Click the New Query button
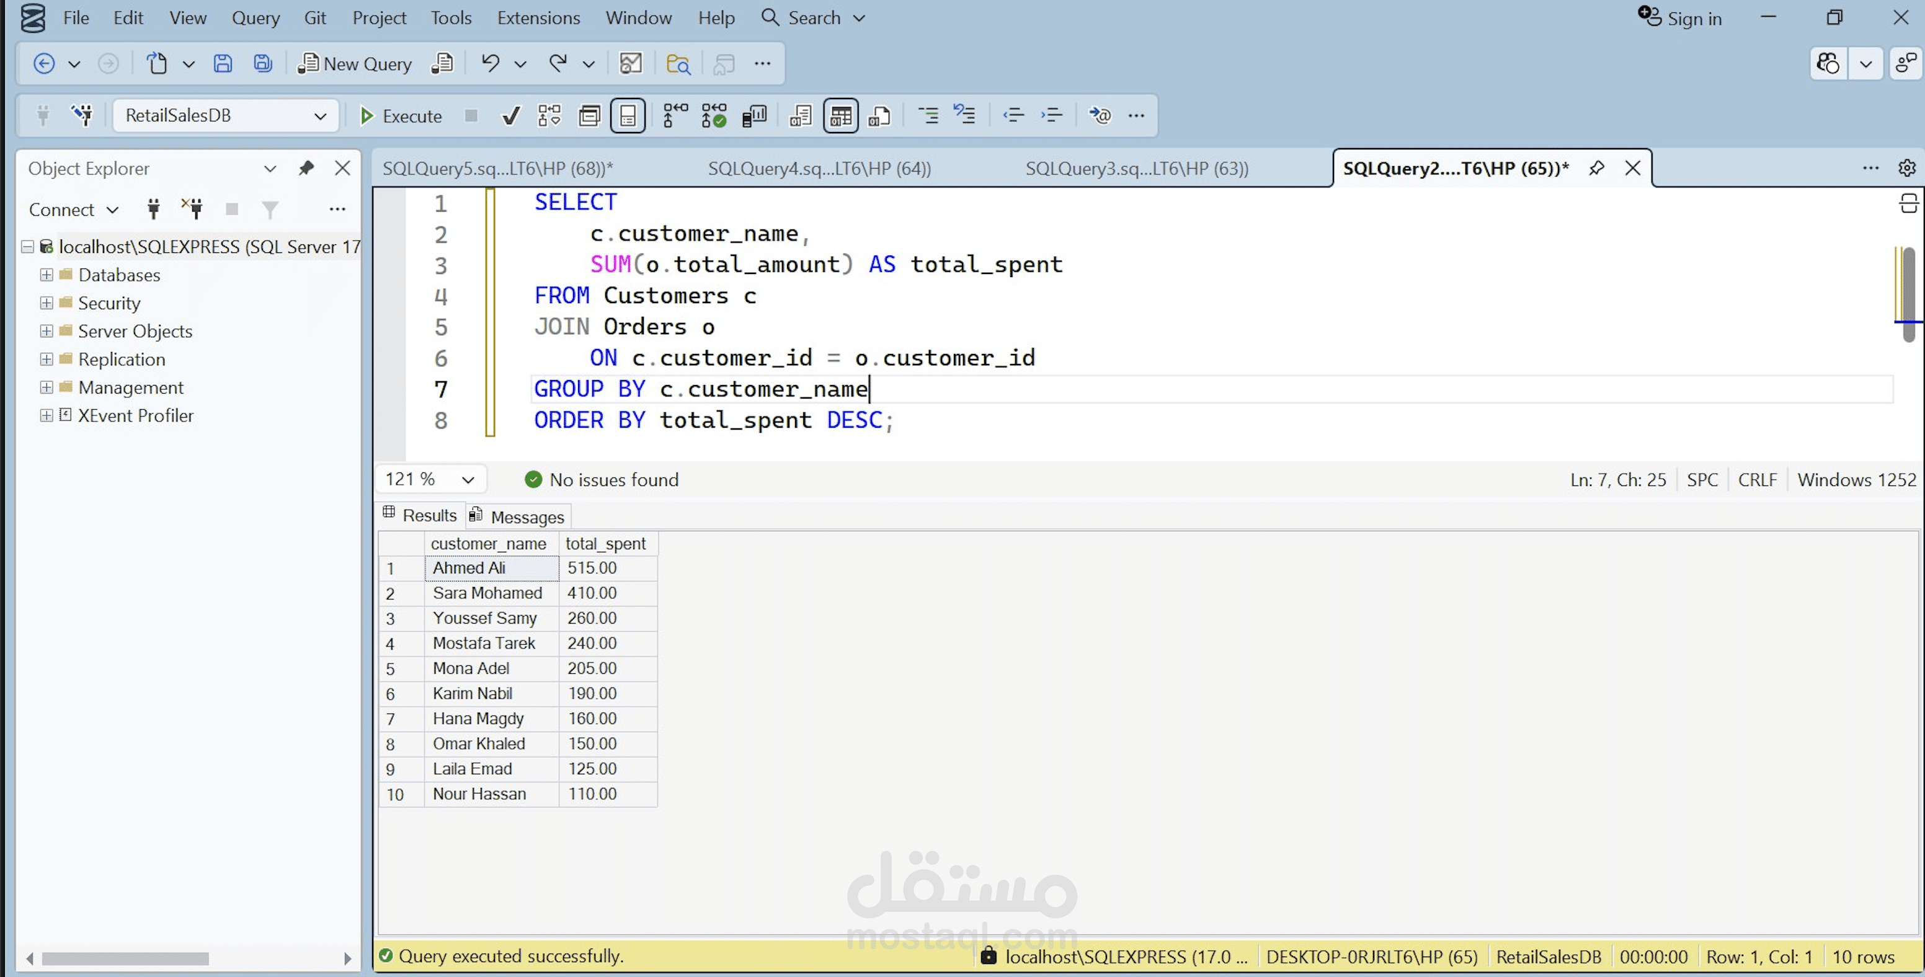 point(356,63)
